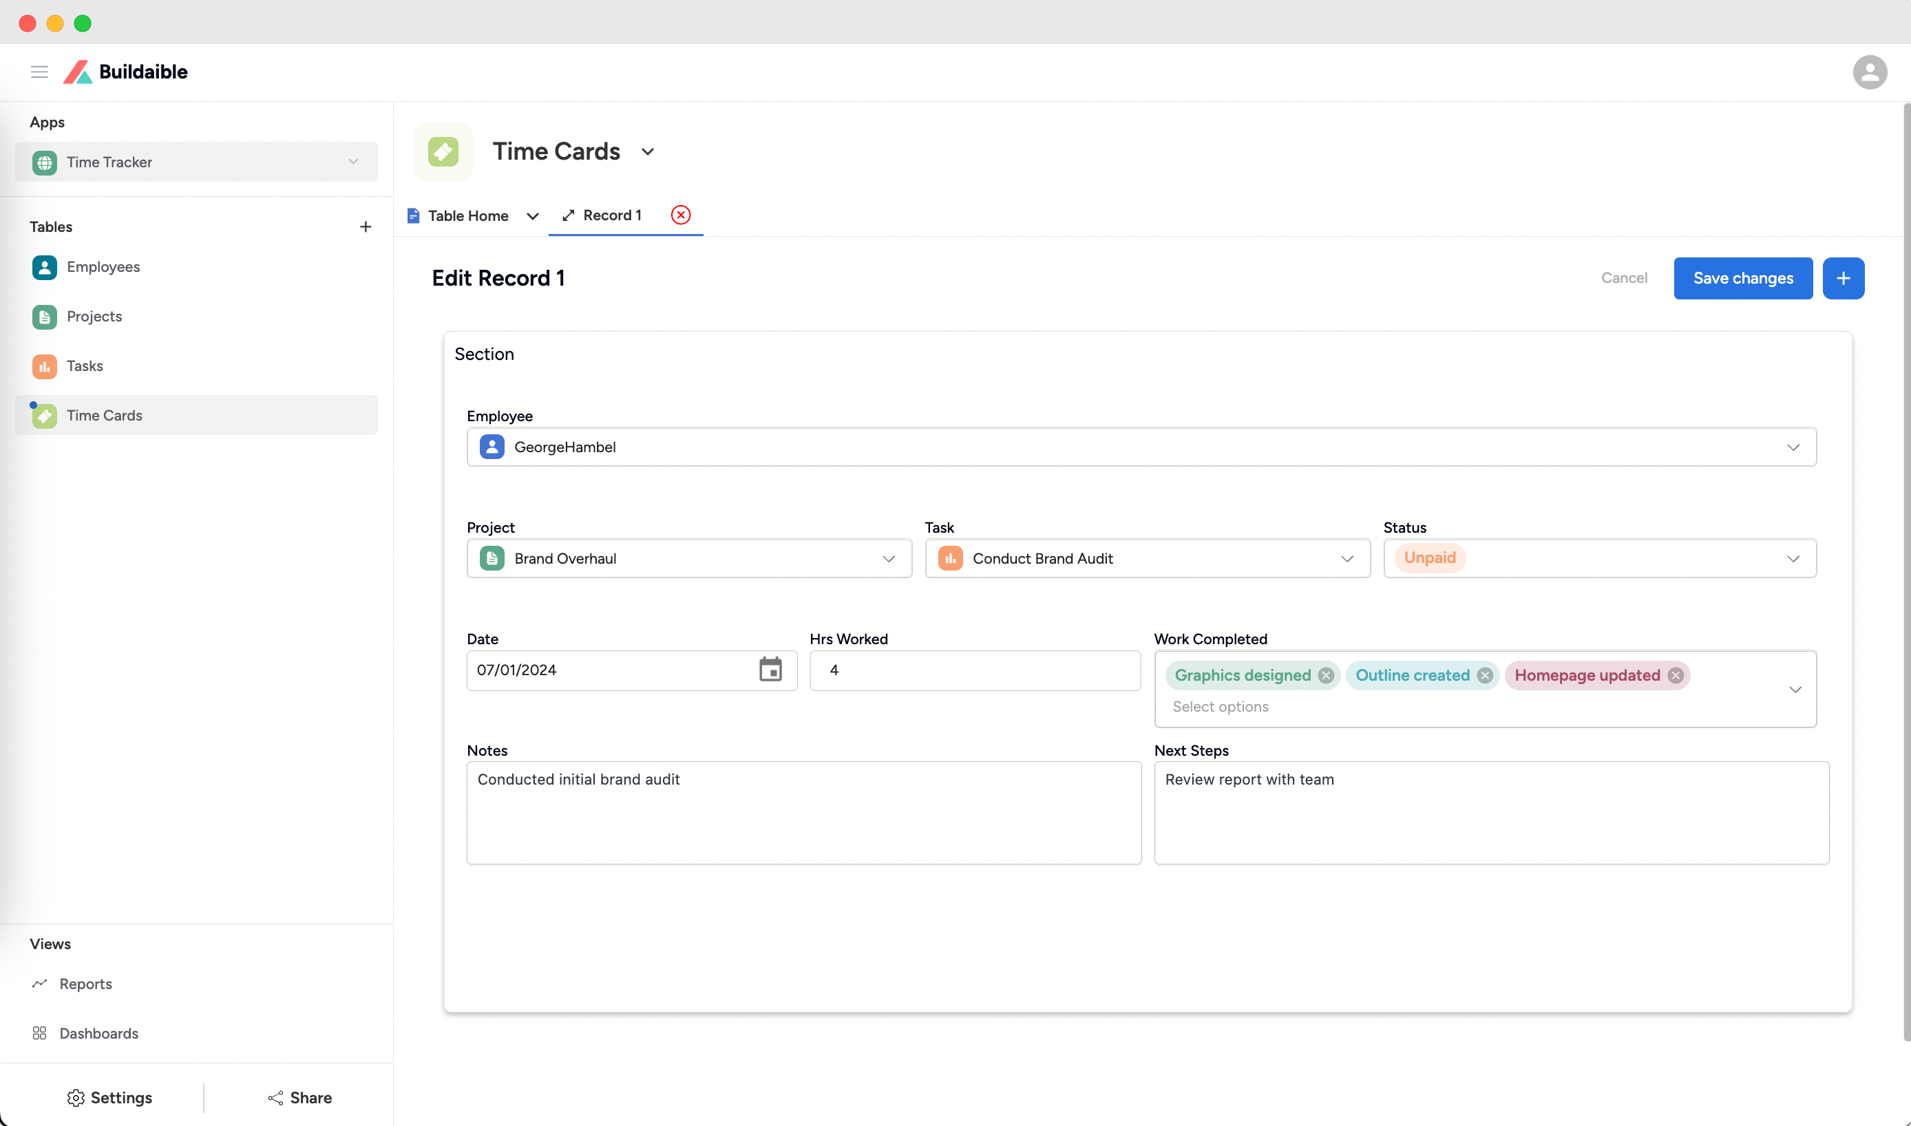The image size is (1911, 1126).
Task: Remove the Homepage updated tag
Action: coord(1676,675)
